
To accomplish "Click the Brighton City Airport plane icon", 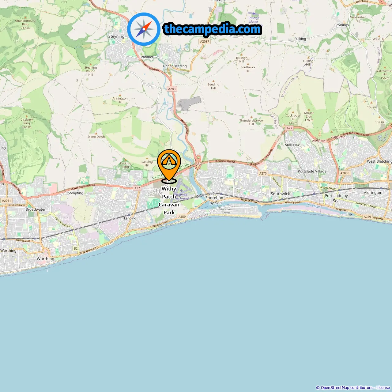I will tap(181, 191).
